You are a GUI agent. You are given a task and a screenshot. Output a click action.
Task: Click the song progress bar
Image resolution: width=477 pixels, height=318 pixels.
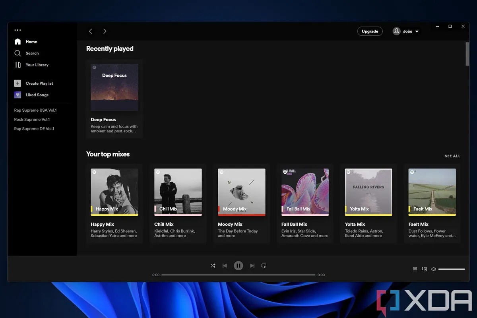(x=238, y=275)
